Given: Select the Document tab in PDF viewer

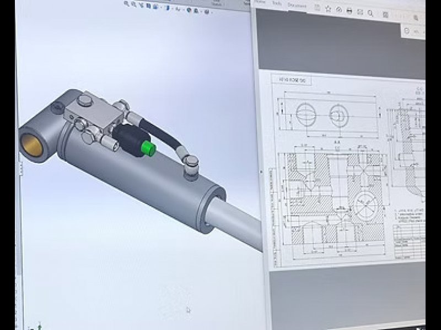Looking at the screenshot, I should [297, 5].
